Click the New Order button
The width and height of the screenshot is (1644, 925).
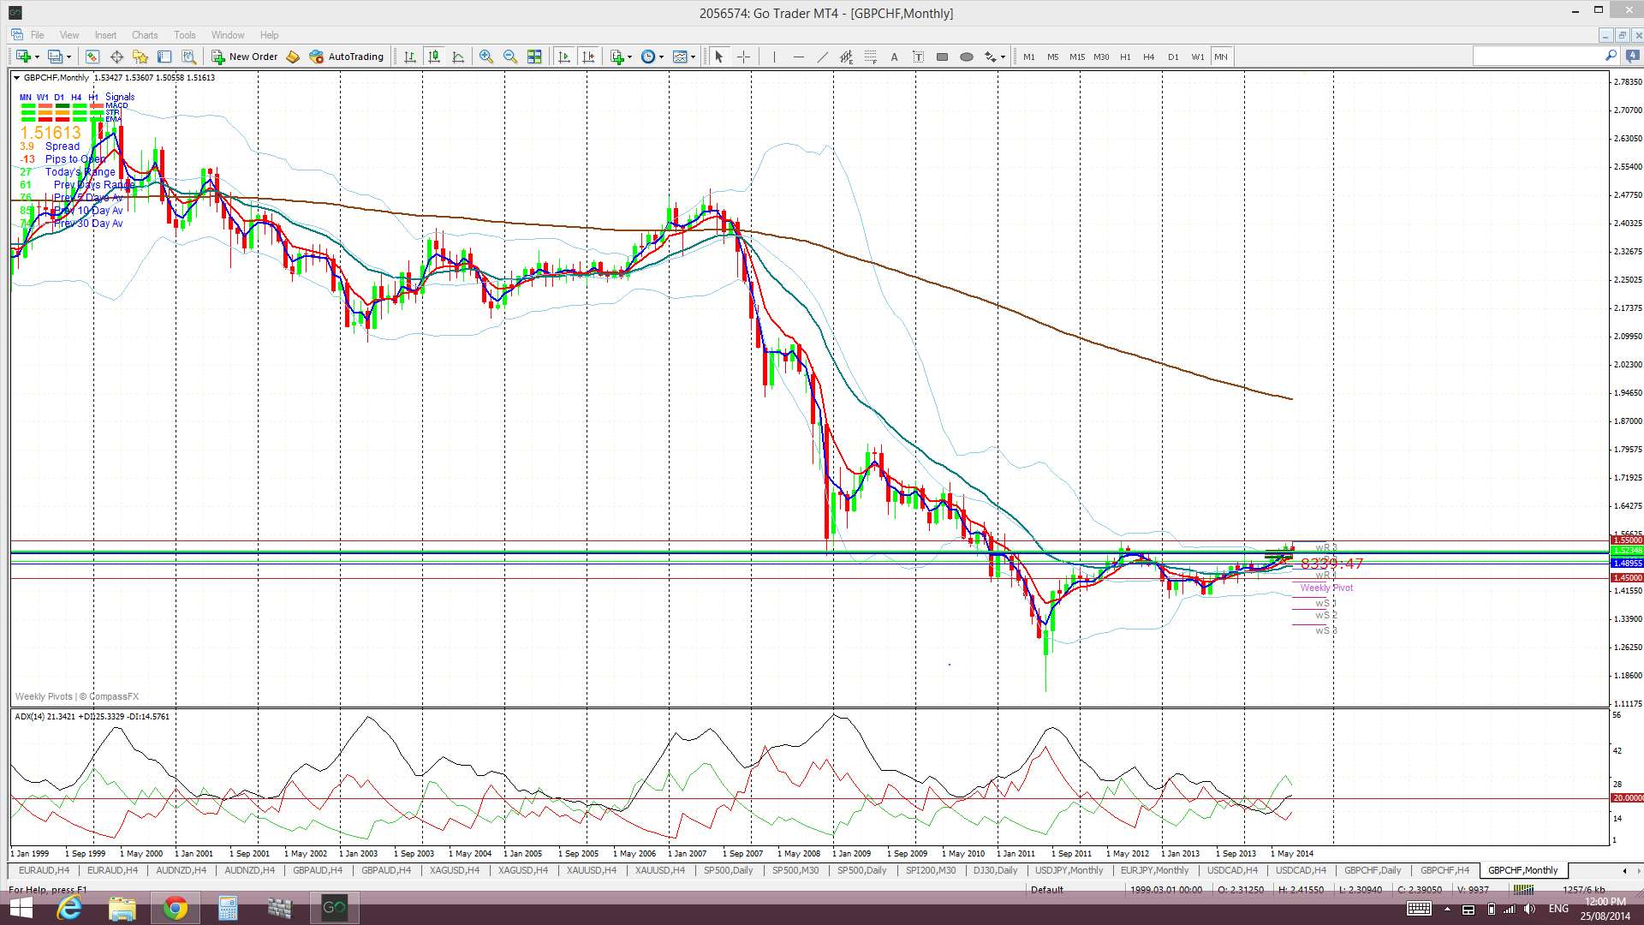point(245,57)
